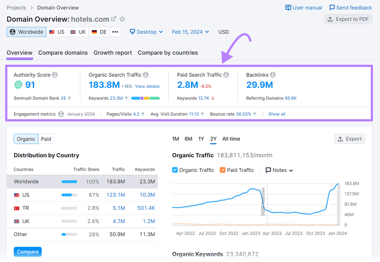Open Compare by countries tab
This screenshot has width=380, height=262.
click(x=168, y=53)
